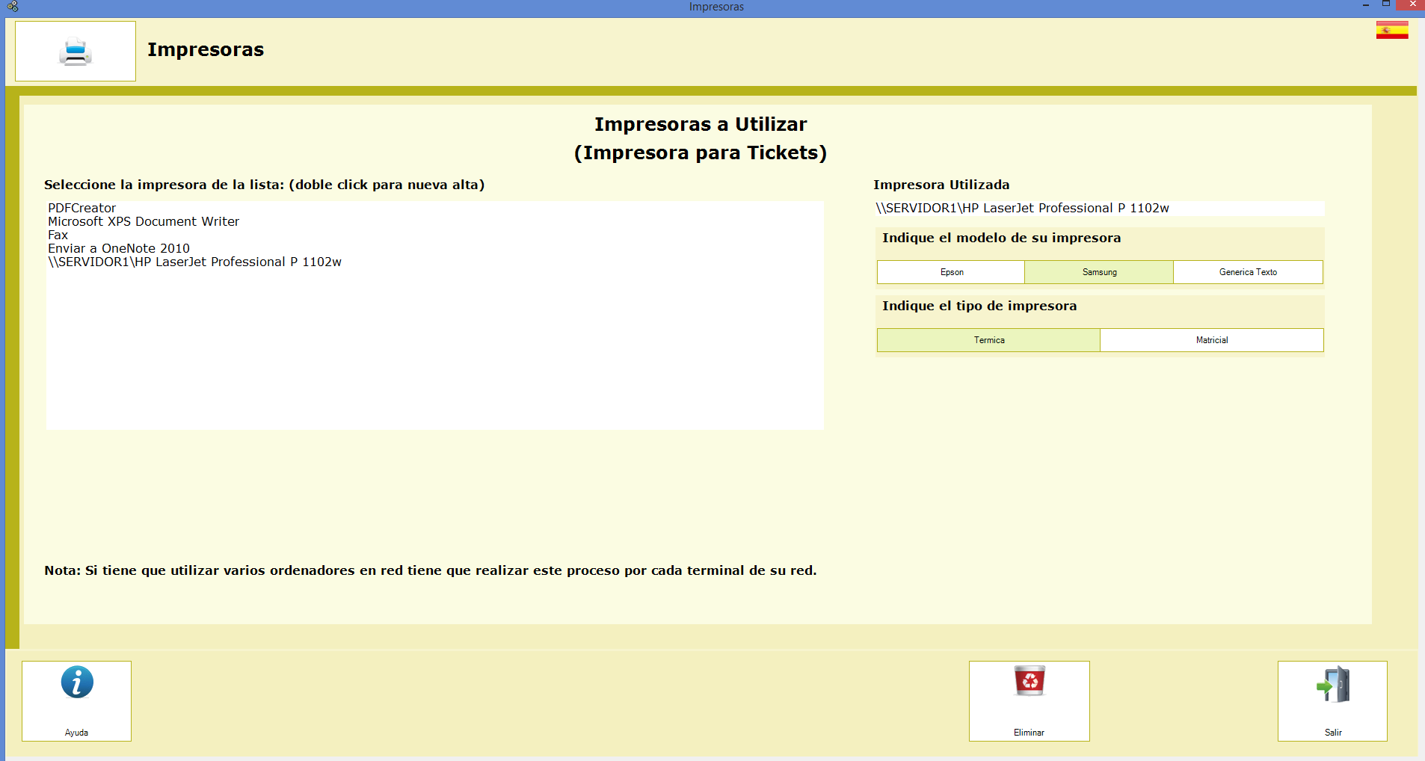Maximize the Impresoras window

[x=1385, y=6]
